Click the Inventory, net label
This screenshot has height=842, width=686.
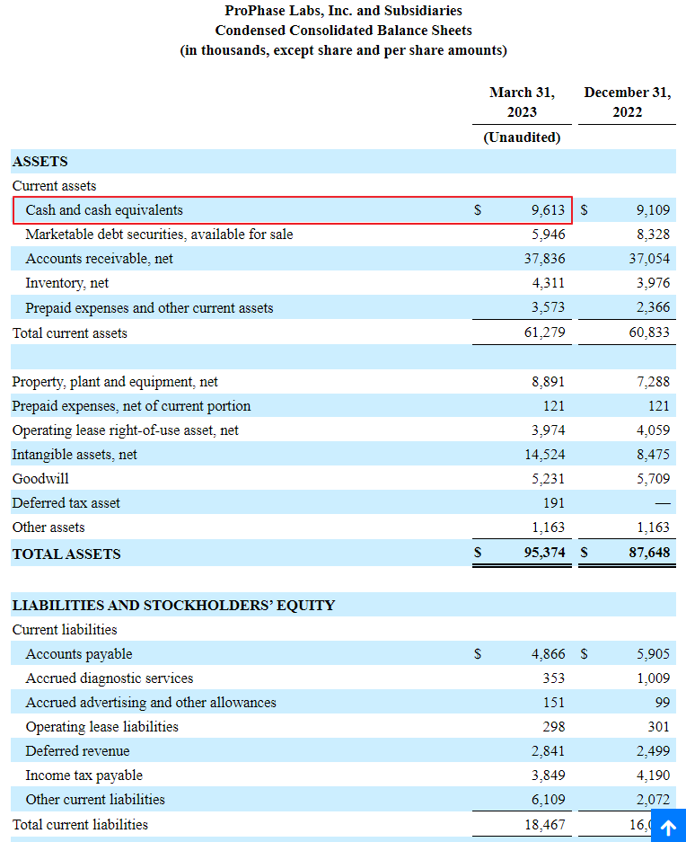[67, 283]
